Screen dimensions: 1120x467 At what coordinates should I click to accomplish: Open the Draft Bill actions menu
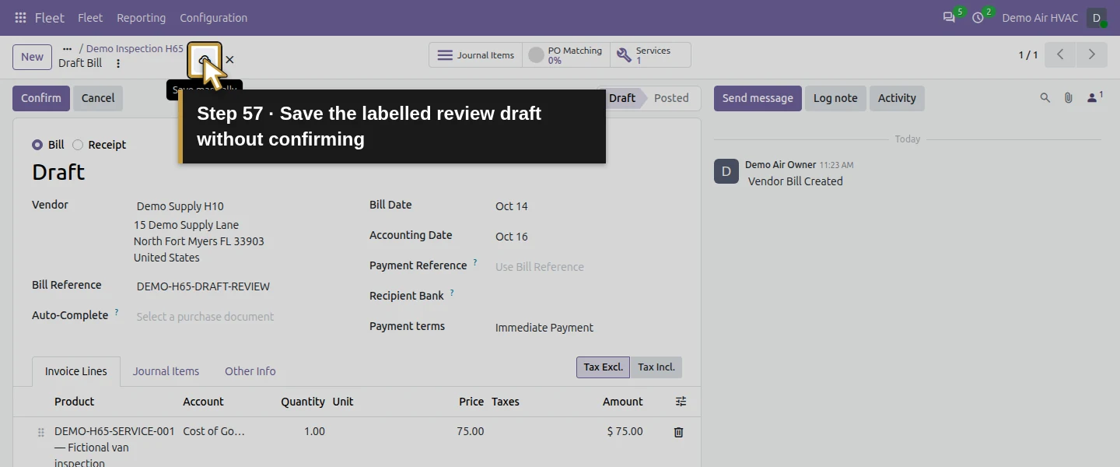118,64
